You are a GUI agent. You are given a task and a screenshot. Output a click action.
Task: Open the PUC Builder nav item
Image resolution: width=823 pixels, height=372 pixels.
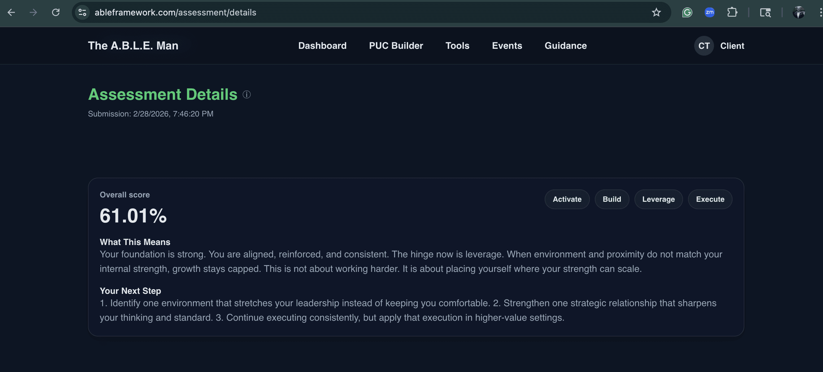(396, 46)
